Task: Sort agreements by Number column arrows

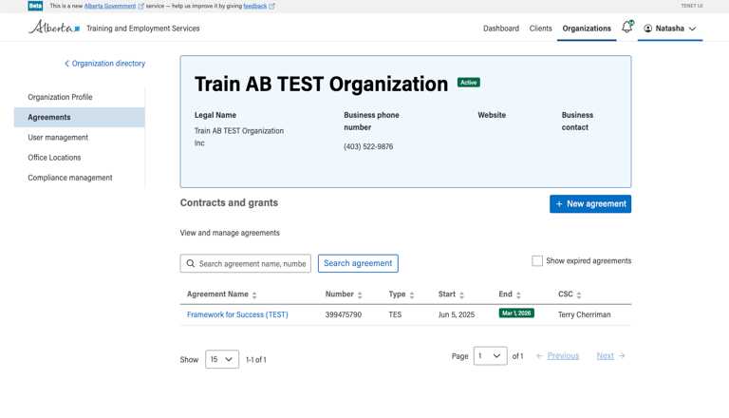Action: coord(360,295)
